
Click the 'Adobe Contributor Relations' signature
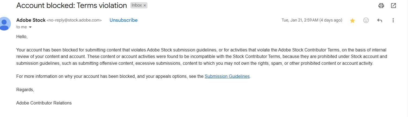point(44,103)
